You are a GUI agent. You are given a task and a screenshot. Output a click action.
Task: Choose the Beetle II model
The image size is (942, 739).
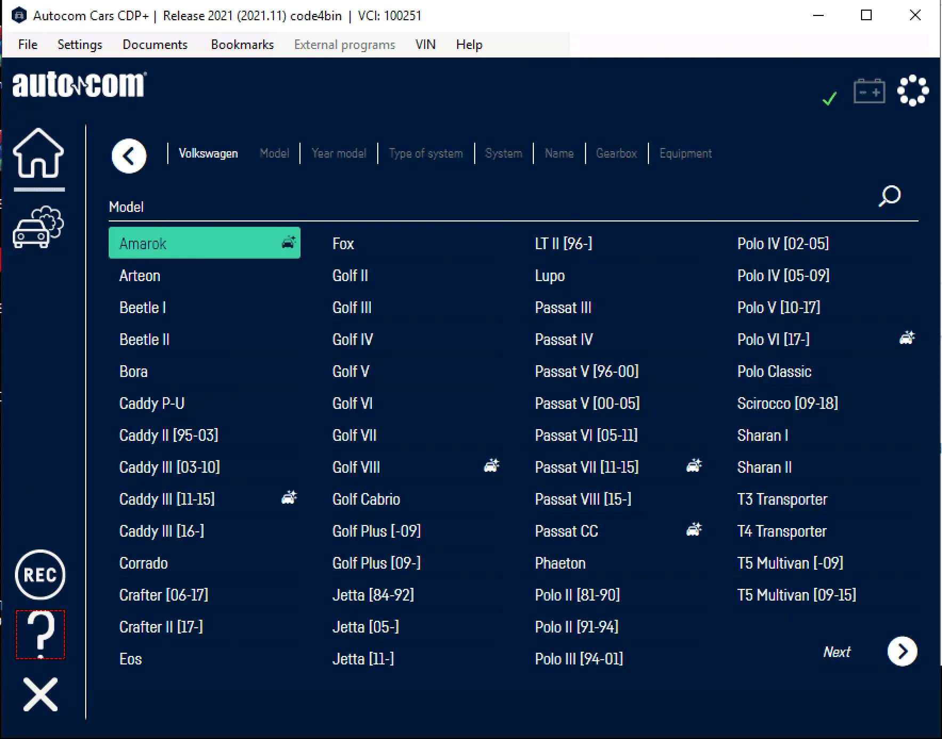(144, 340)
